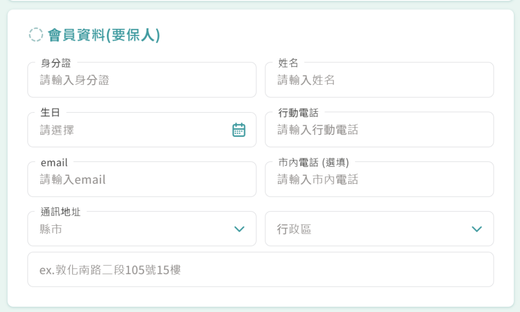Open the 生日 calendar date picker icon
The width and height of the screenshot is (520, 312).
(239, 130)
